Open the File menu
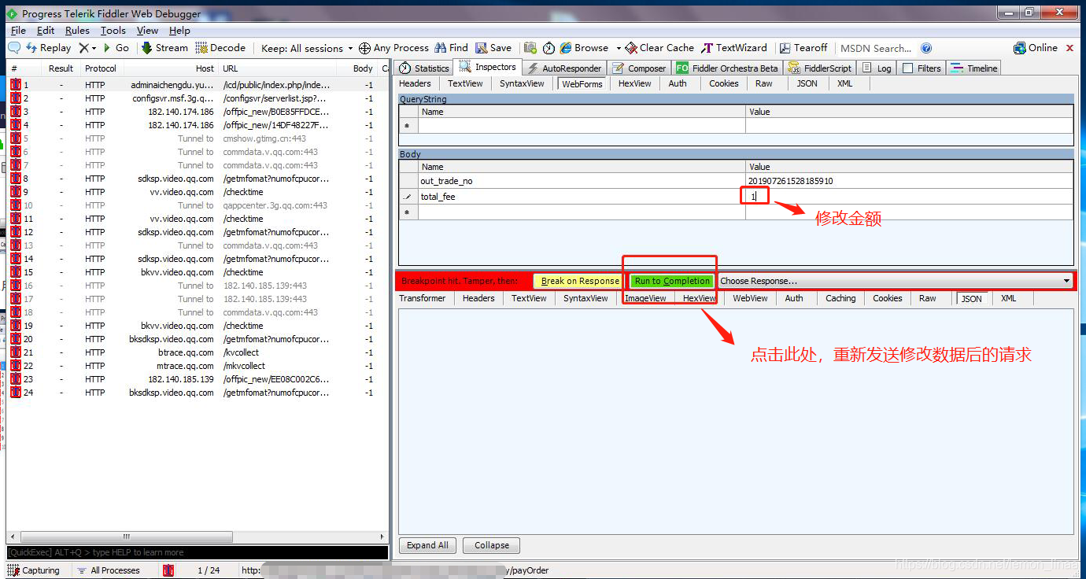Viewport: 1086px width, 579px height. tap(18, 31)
